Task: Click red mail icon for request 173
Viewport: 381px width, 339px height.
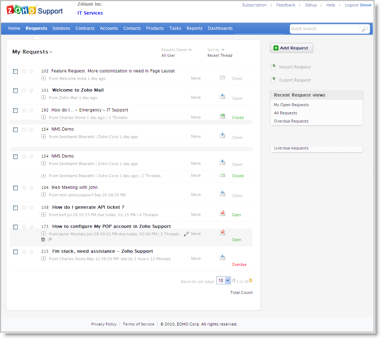Action: tap(222, 232)
